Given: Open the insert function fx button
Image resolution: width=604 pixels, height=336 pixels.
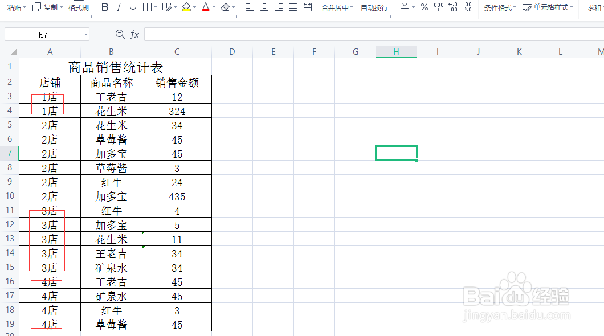Looking at the screenshot, I should pyautogui.click(x=134, y=34).
